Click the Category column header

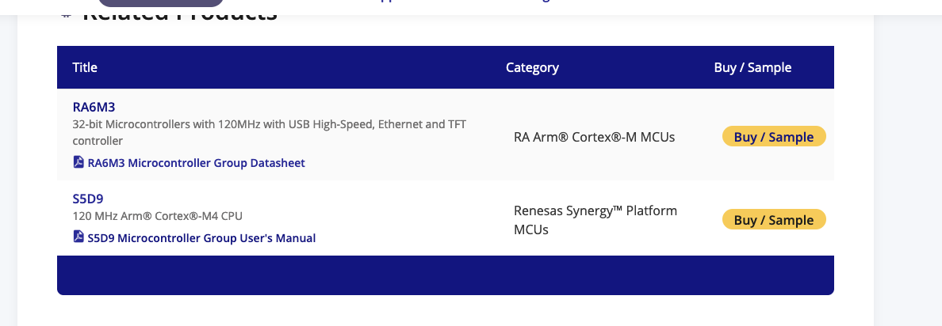tap(532, 67)
